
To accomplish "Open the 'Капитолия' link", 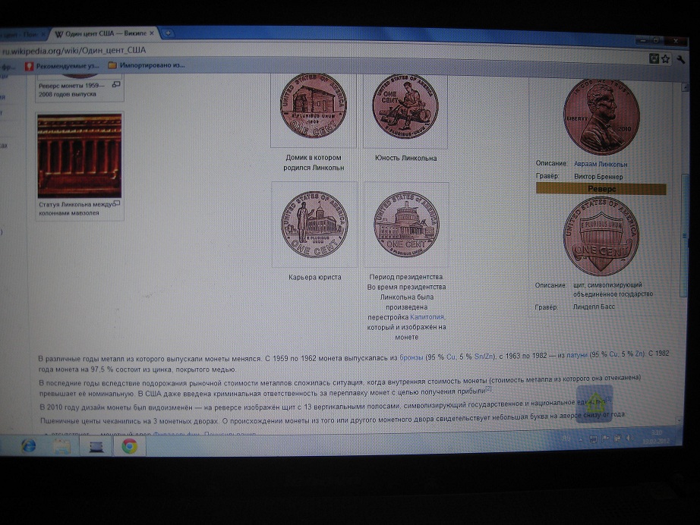I will [x=427, y=317].
